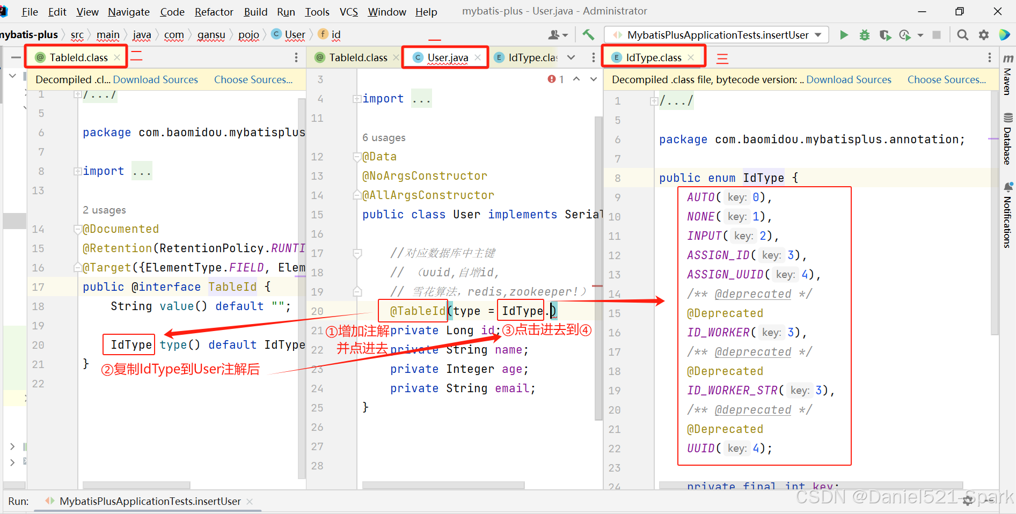The image size is (1016, 514).
Task: Expand folded header comment in left TableId.class
Action: 78,94
